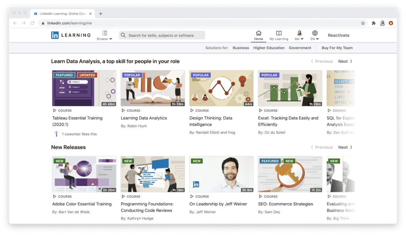
Task: Click the coworker likes indicator icon
Action: (x=57, y=134)
